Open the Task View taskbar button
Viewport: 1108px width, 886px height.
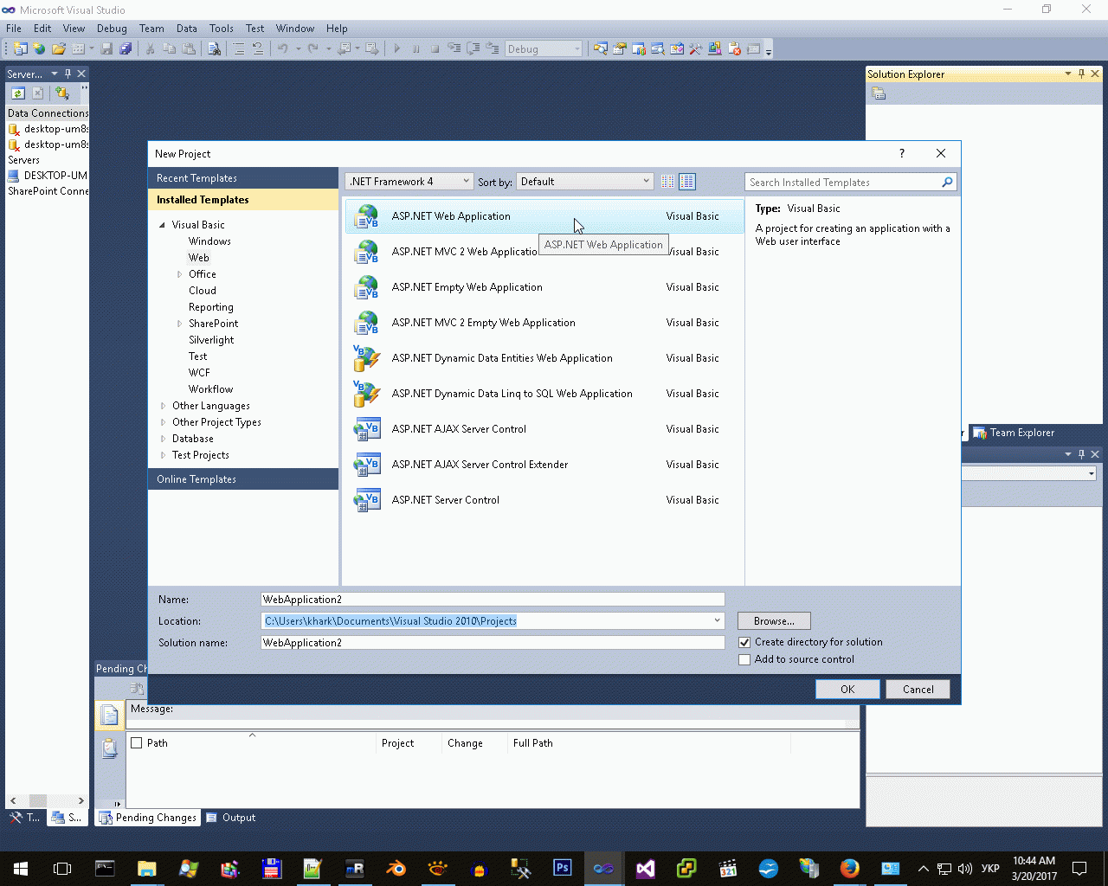62,868
